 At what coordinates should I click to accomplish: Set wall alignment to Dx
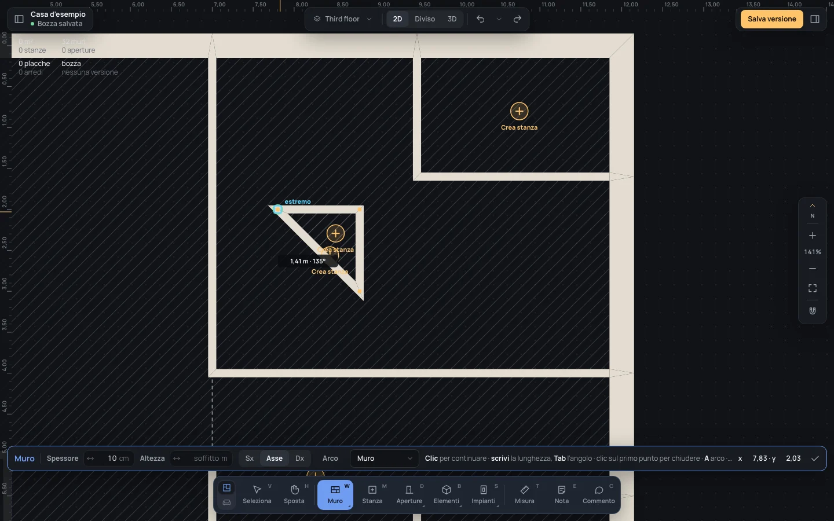[300, 458]
